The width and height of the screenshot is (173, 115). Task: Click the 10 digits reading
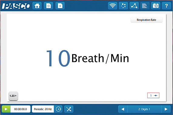tap(58, 58)
